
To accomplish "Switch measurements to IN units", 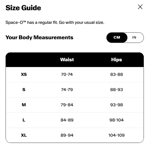I will click(x=134, y=37).
